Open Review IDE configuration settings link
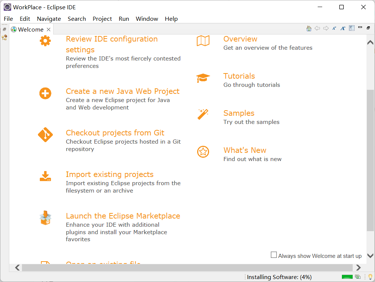 112,44
